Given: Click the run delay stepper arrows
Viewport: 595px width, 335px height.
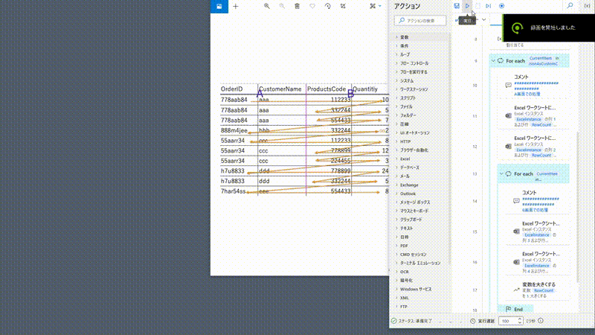Looking at the screenshot, I should [x=518, y=322].
